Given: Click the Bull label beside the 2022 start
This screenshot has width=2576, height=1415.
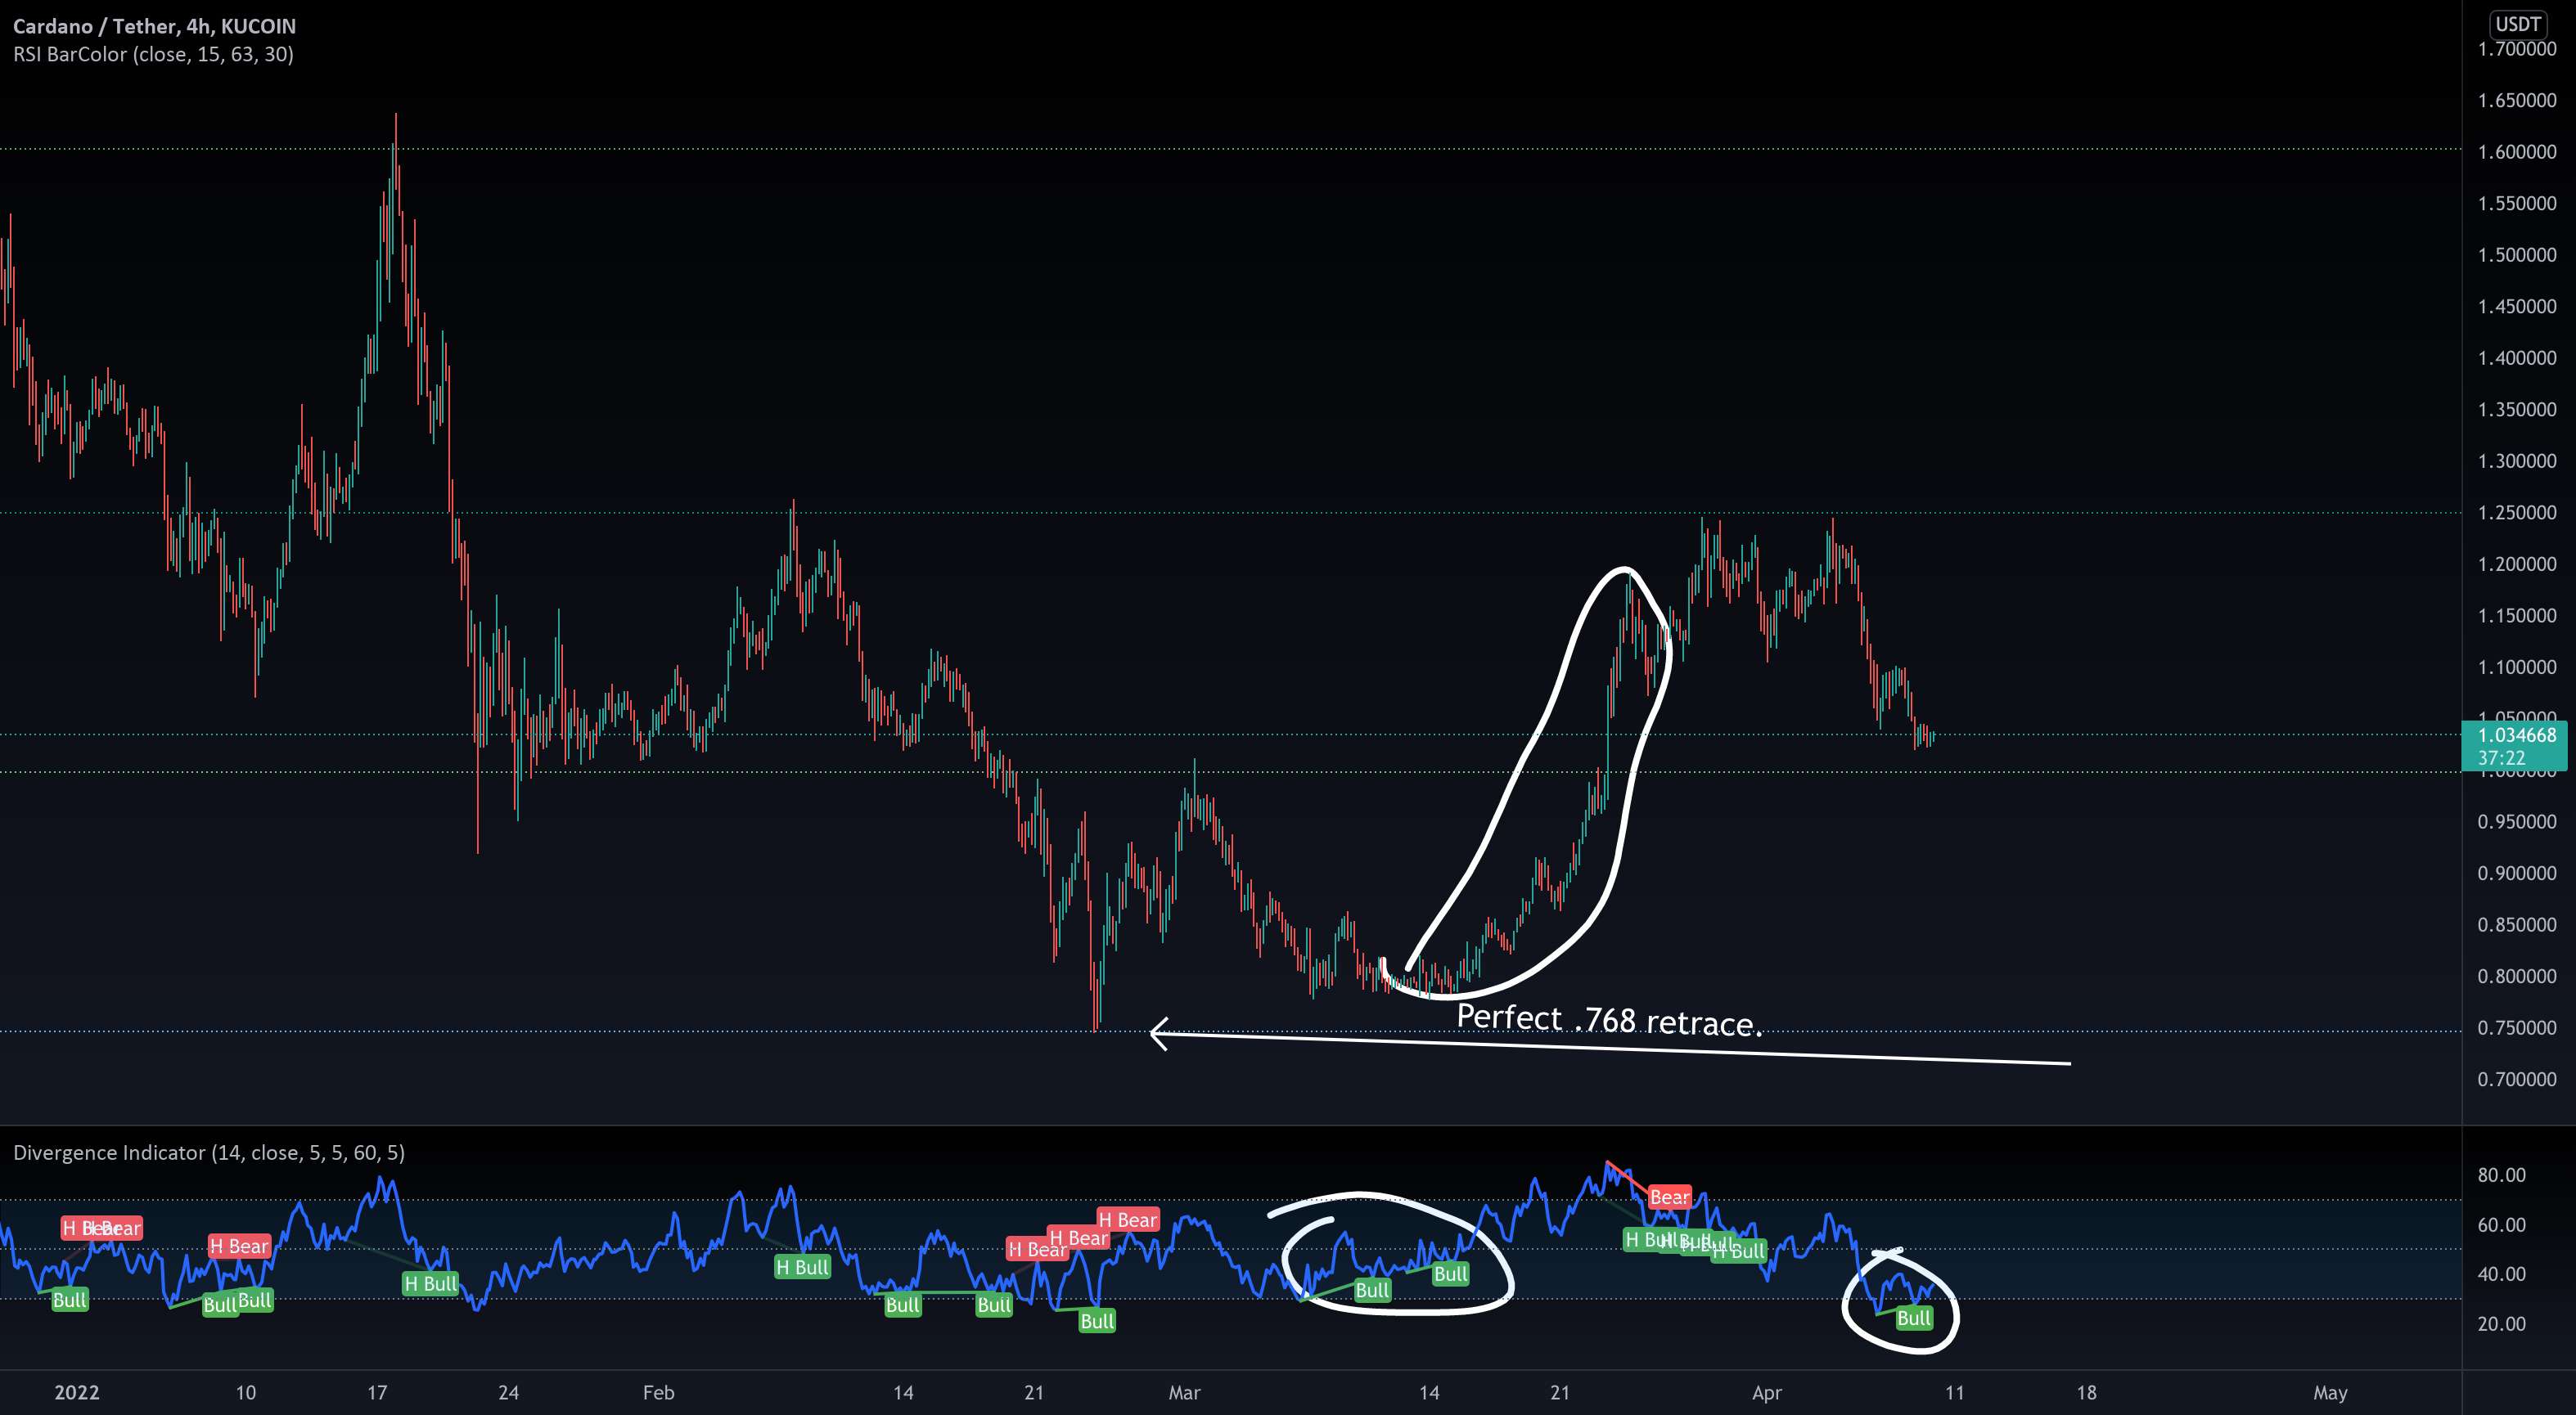Looking at the screenshot, I should (69, 1300).
